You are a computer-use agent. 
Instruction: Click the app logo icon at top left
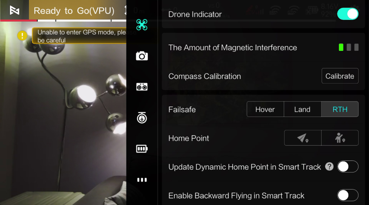tap(14, 10)
